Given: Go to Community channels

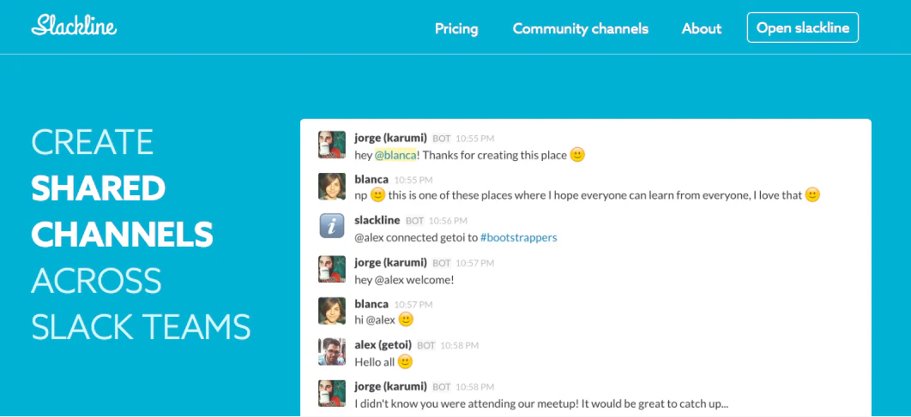Looking at the screenshot, I should point(581,28).
